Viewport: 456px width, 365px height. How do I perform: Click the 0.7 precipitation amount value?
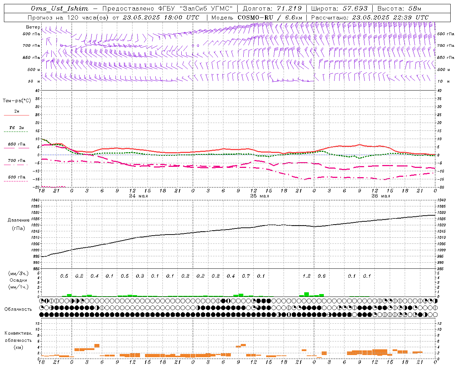click(x=246, y=276)
